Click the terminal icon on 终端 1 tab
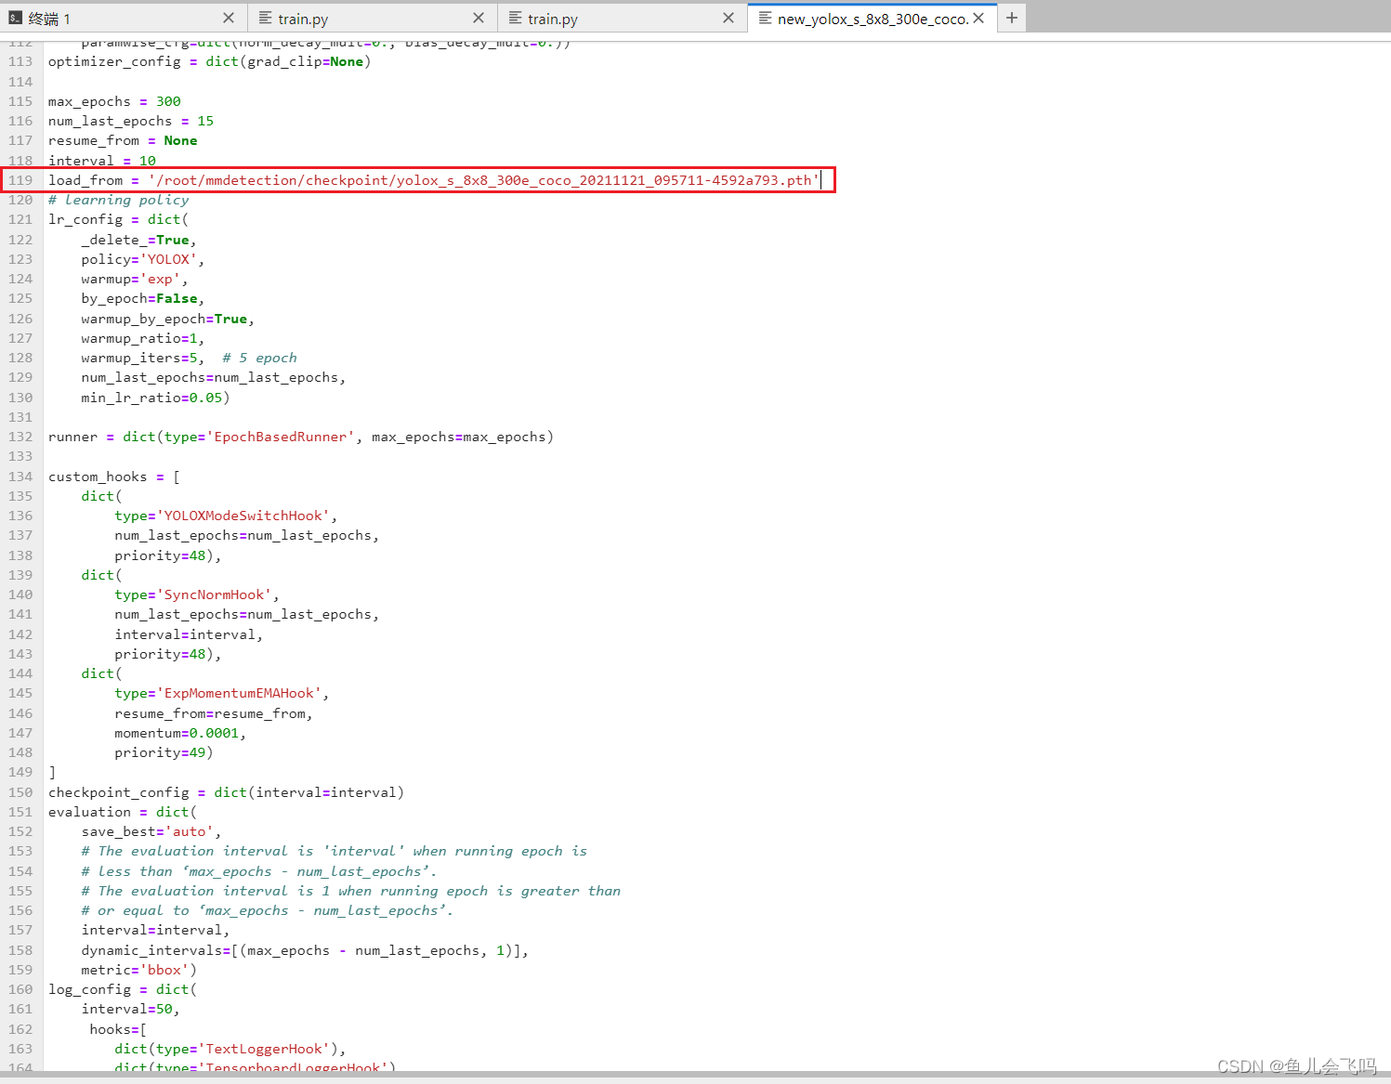Screen dimensions: 1391x1084 point(13,17)
